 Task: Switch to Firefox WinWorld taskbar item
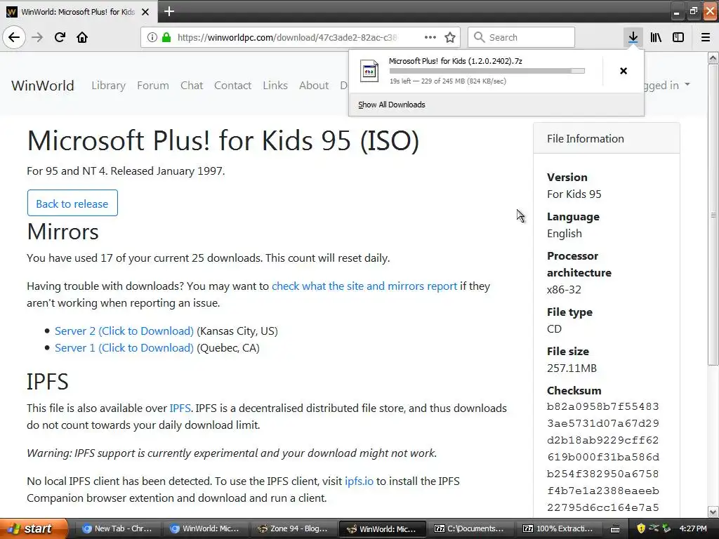pos(381,529)
